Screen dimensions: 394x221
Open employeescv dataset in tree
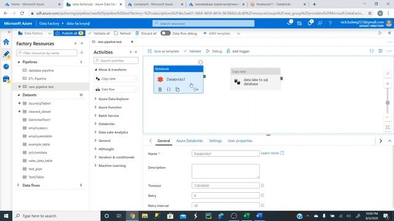pyautogui.click(x=38, y=128)
